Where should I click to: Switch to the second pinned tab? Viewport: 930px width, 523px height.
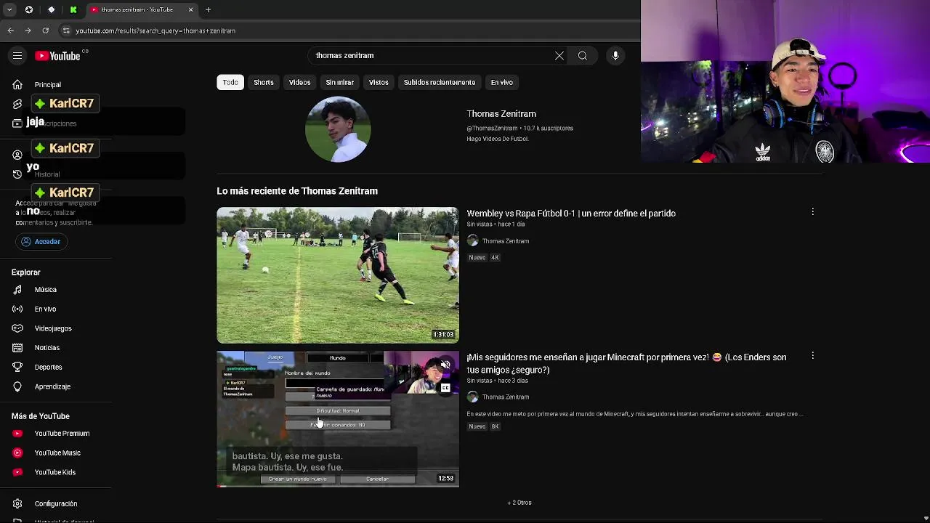tap(51, 9)
